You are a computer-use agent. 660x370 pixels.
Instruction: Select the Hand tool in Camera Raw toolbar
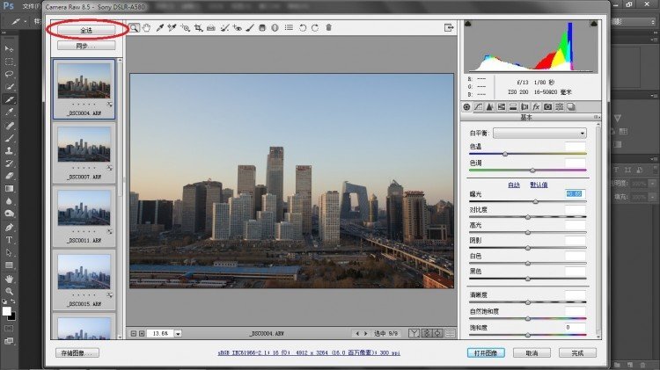(146, 28)
